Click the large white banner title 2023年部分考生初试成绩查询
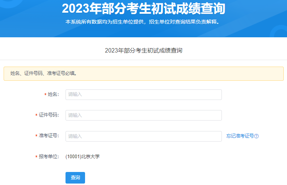287x185 pixels. (x=143, y=8)
